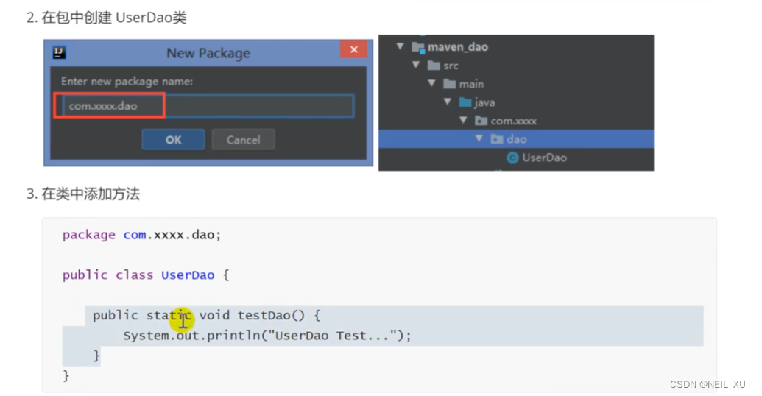Image resolution: width=762 pixels, height=396 pixels.
Task: Collapse the main folder arrow
Action: click(431, 84)
